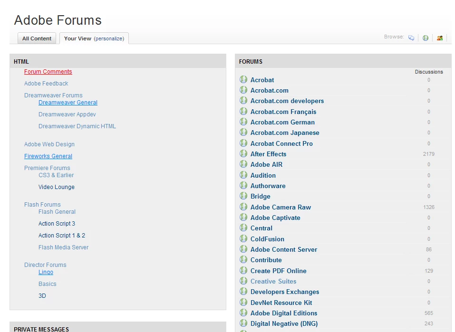Click the globe icon beside Bridge
This screenshot has height=332, width=455.
(243, 196)
